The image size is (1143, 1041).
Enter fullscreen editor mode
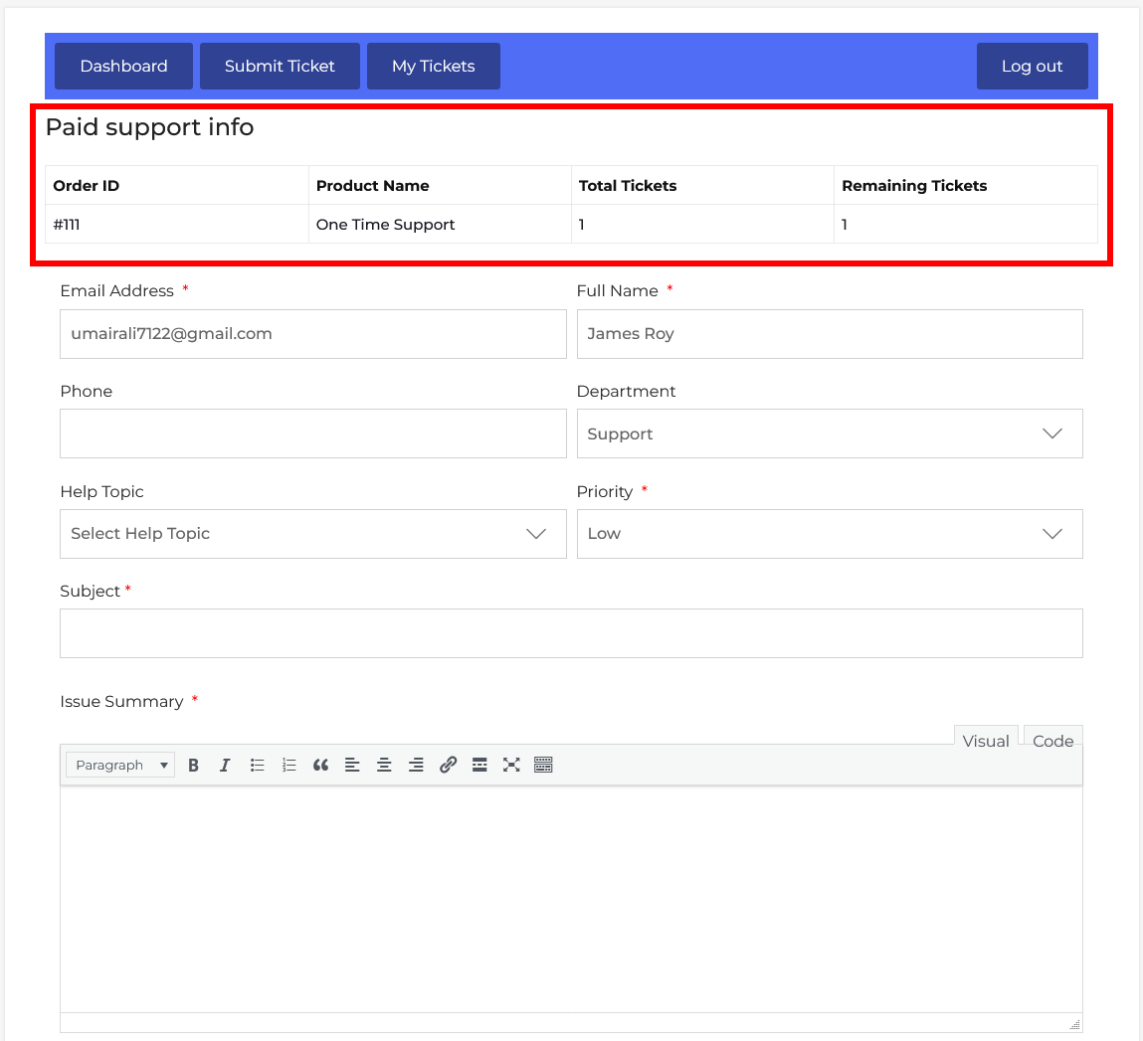511,765
